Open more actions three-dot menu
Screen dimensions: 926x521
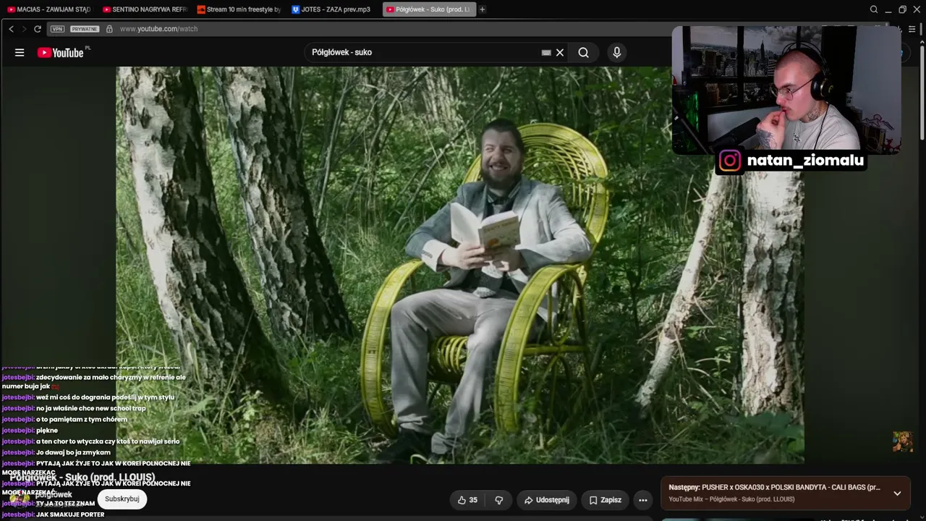coord(642,500)
